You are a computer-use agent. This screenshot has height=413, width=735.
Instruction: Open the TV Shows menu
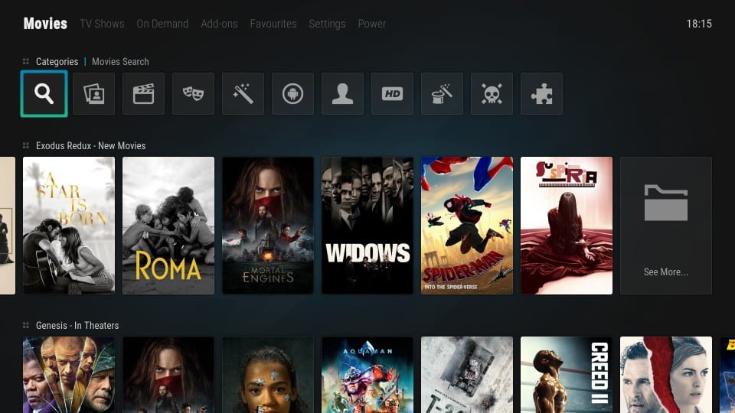click(x=102, y=24)
